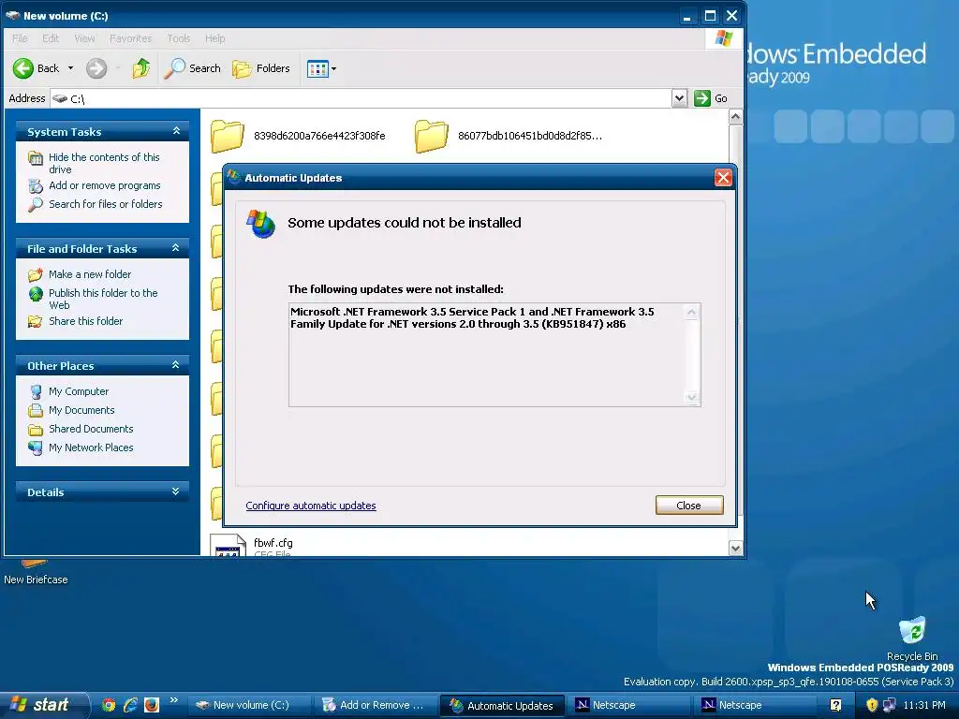Select the Recycle Bin desktop icon

click(x=912, y=638)
